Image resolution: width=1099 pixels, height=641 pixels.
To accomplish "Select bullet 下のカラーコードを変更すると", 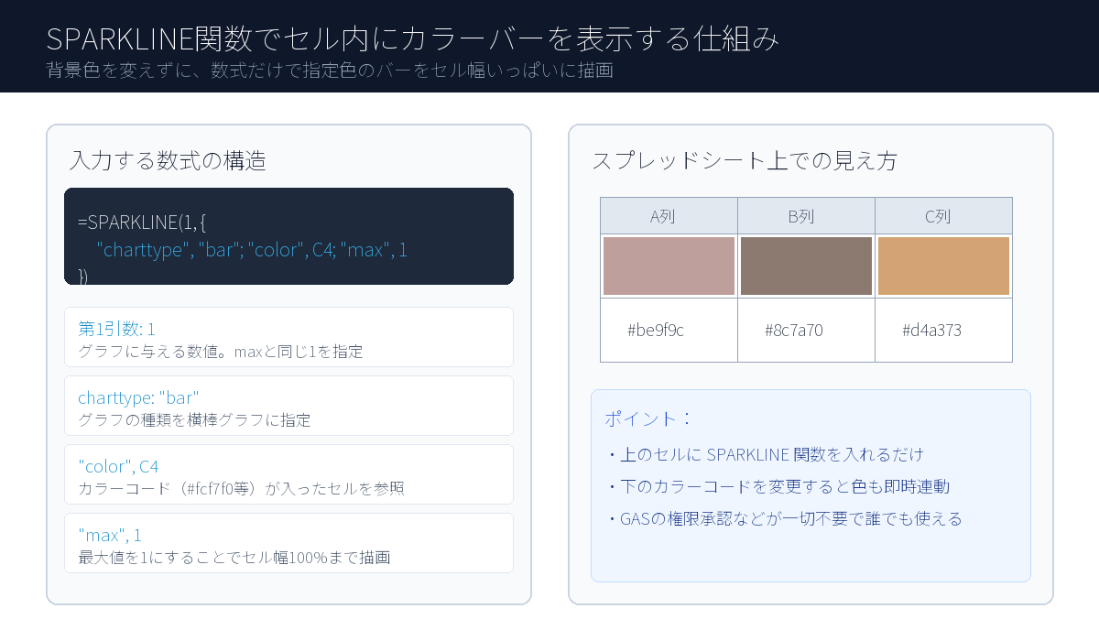I will pyautogui.click(x=778, y=486).
